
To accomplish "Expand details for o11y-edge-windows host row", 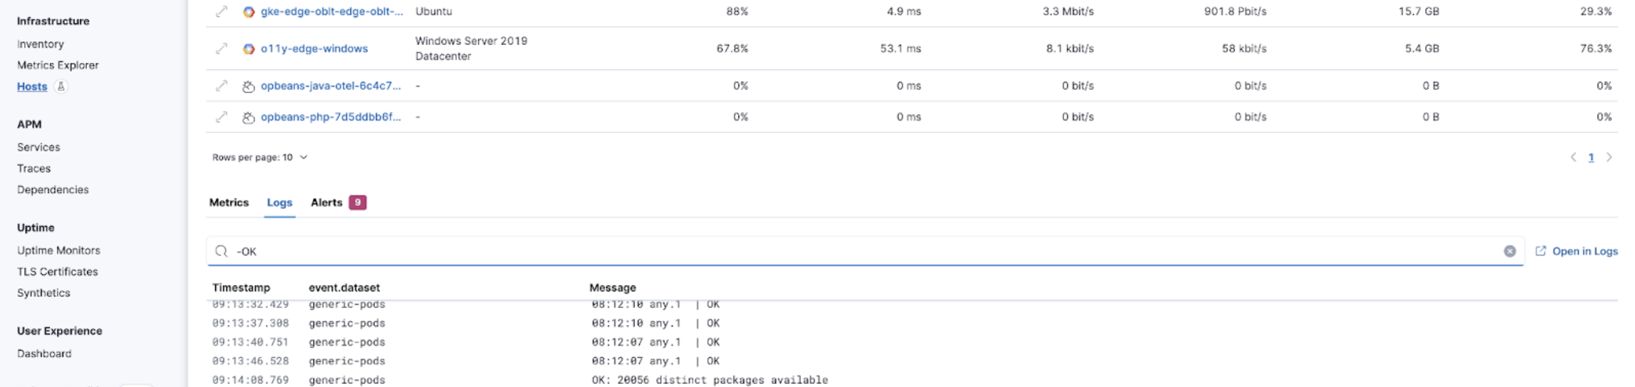I will (x=221, y=48).
